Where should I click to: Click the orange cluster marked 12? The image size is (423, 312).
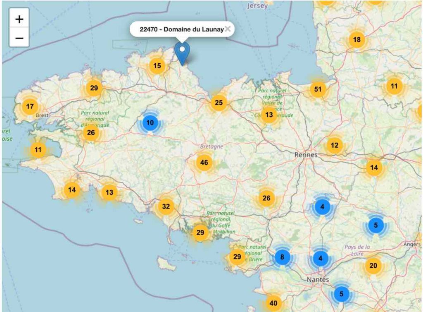click(x=335, y=145)
